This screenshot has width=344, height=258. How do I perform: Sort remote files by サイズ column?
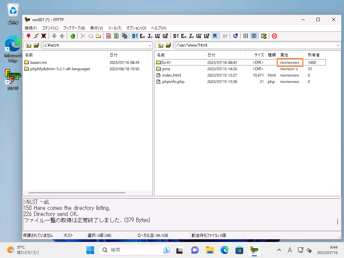(258, 55)
